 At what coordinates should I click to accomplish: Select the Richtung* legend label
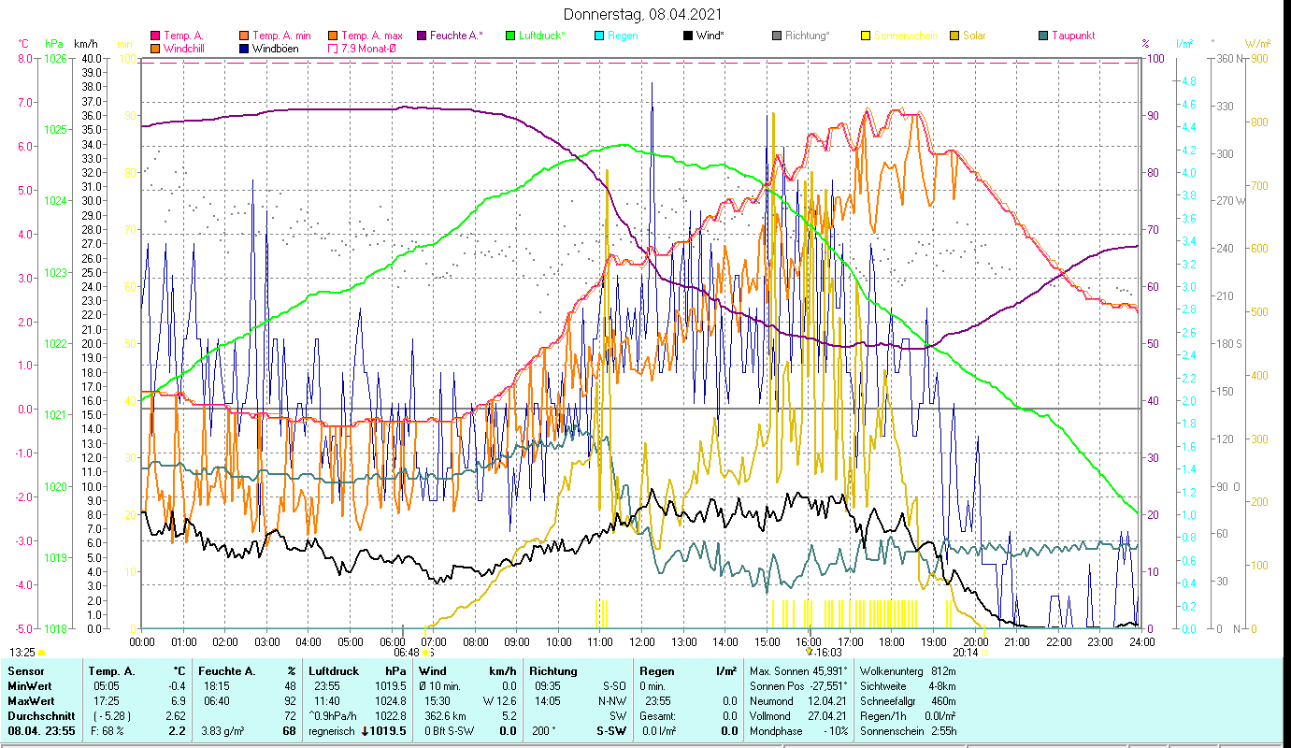click(x=808, y=36)
